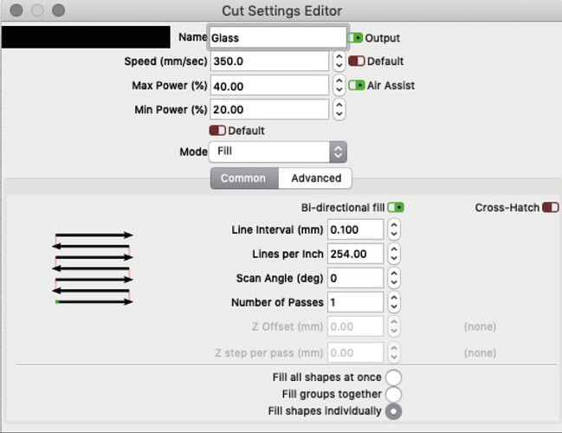Enable the Cross-Hatch switch

550,208
